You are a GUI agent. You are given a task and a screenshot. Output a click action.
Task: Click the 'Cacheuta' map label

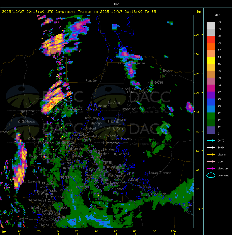point(48,157)
